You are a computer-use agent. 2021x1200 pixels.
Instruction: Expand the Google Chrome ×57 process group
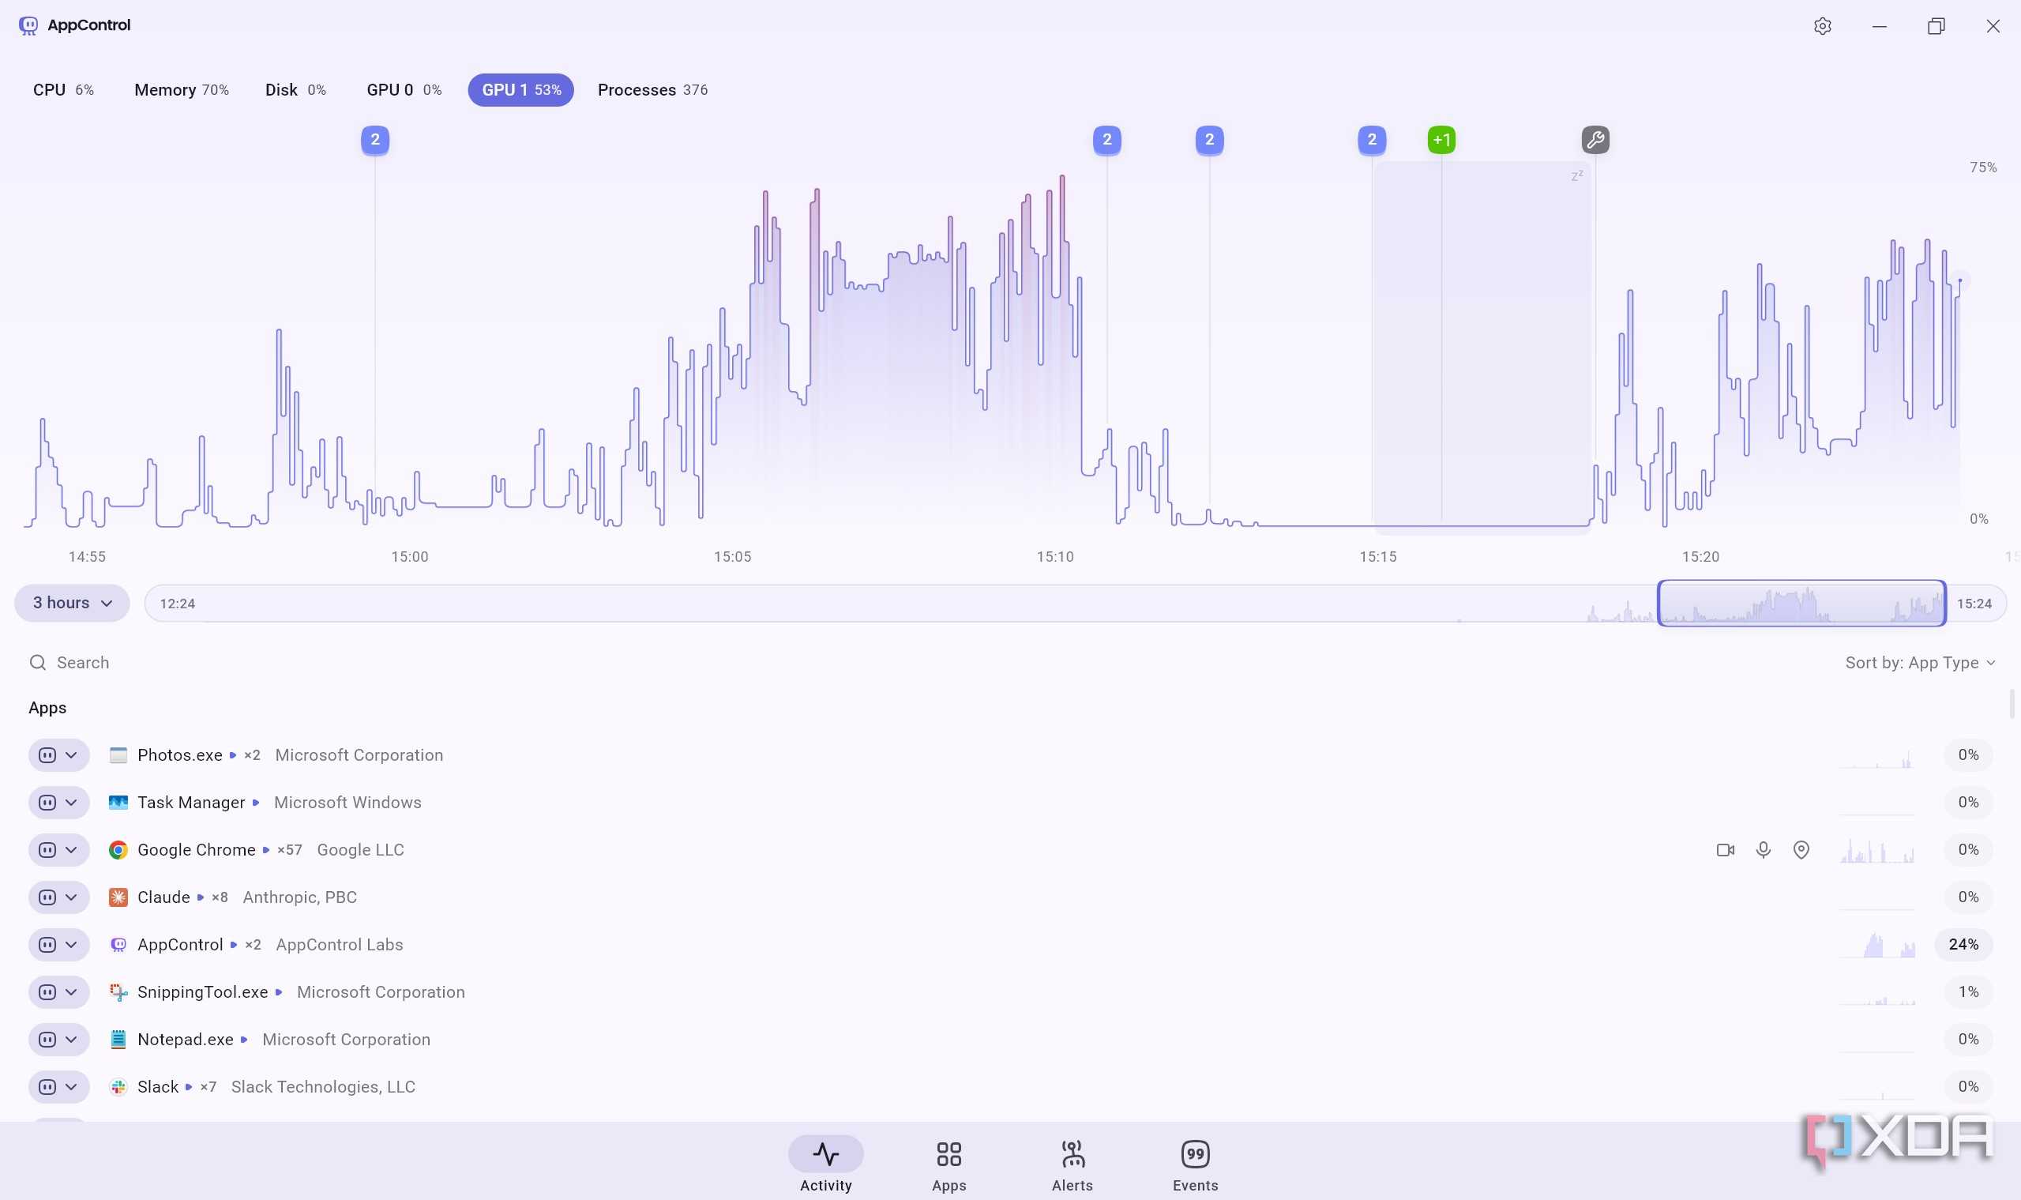pyautogui.click(x=266, y=850)
